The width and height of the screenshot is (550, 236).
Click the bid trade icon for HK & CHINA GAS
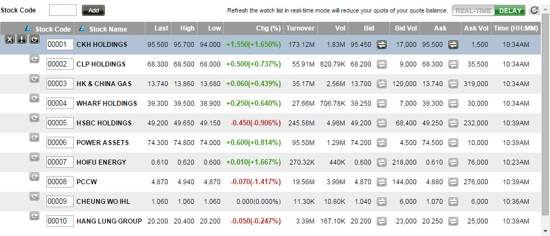382,84
